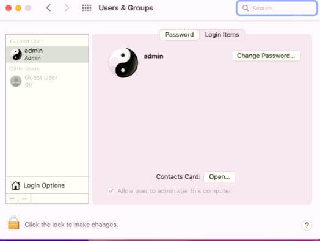The image size is (320, 241).
Task: Click the house icon beside Login Options
Action: click(15, 185)
